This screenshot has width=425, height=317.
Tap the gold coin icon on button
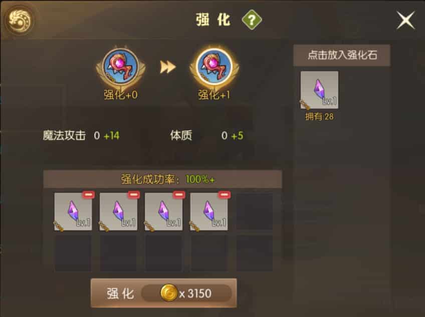tap(168, 293)
